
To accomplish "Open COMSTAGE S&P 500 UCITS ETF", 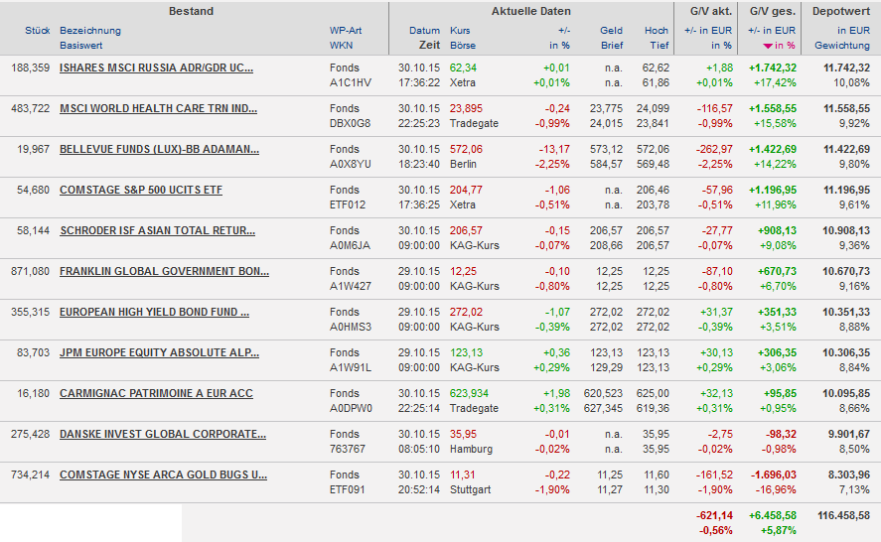I will click(x=141, y=190).
